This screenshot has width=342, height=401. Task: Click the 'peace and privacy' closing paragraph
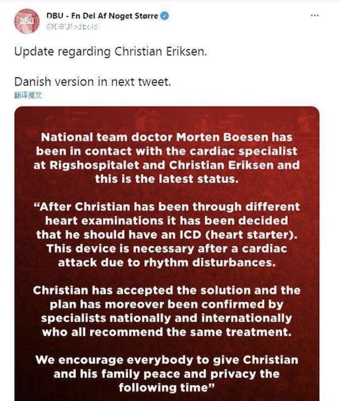pyautogui.click(x=166, y=374)
